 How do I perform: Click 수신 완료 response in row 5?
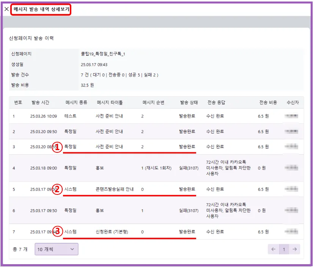point(215,189)
